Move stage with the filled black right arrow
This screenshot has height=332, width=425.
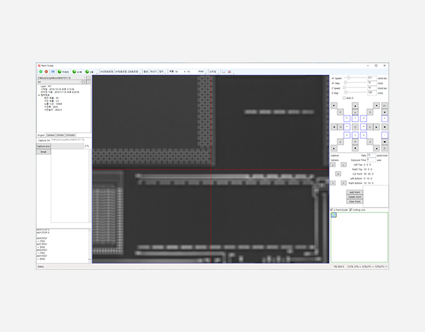point(377,127)
